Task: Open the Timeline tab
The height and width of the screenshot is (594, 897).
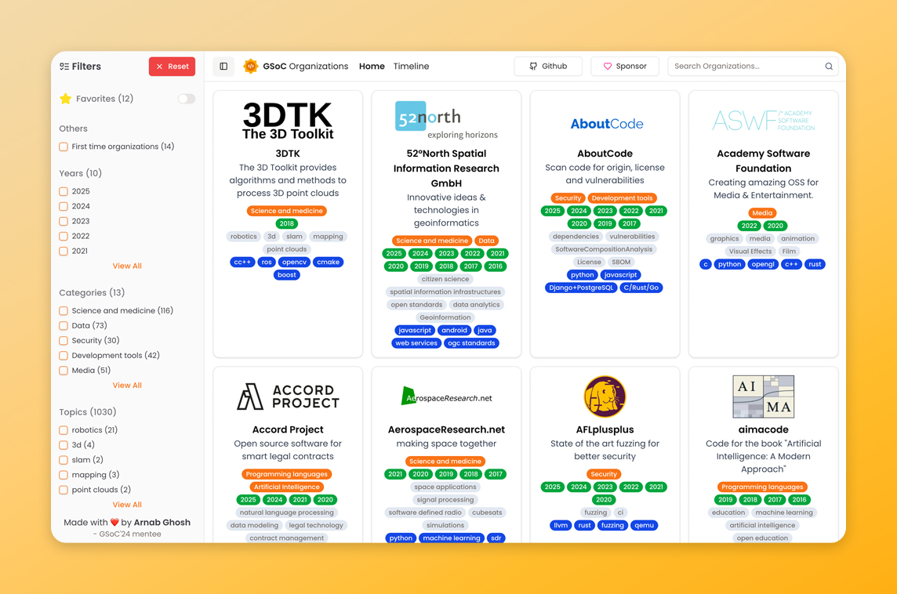Action: click(412, 67)
